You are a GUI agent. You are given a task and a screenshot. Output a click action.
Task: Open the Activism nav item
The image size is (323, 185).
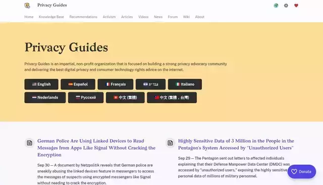109,17
